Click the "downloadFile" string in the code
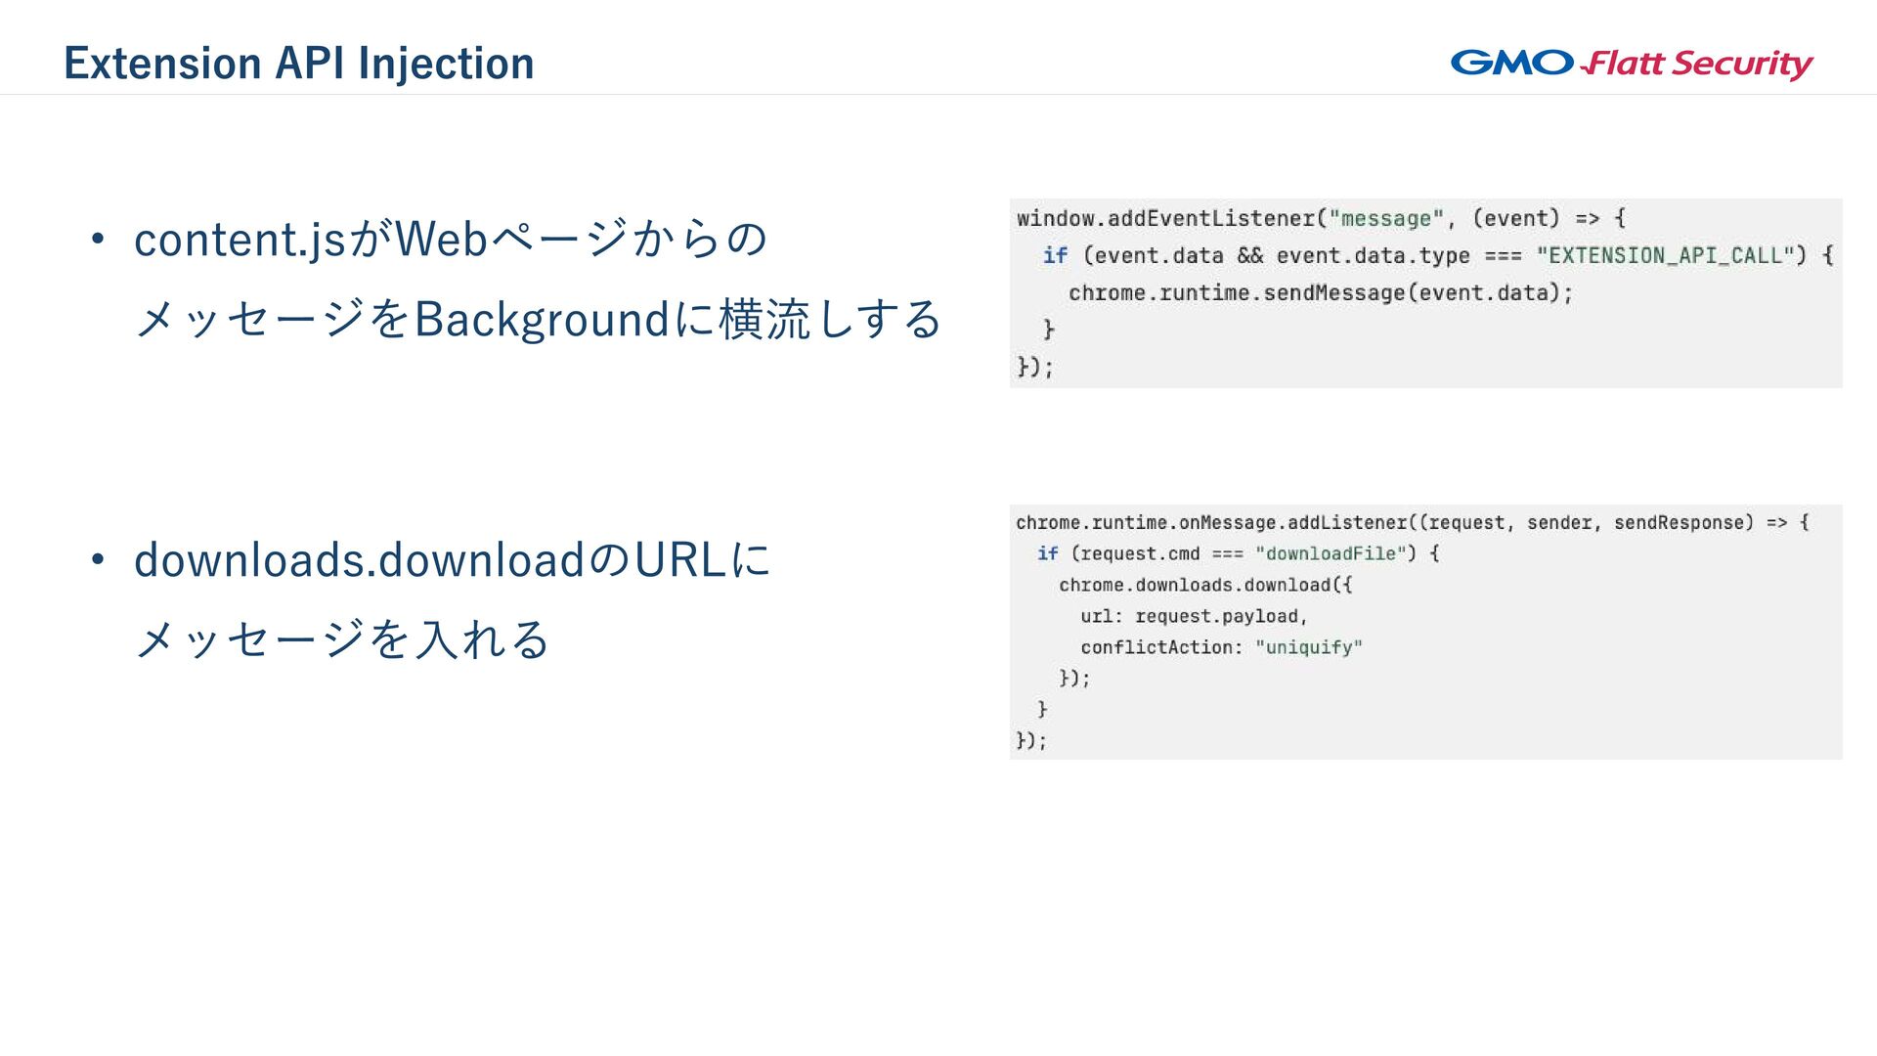The height and width of the screenshot is (1056, 1877). (1331, 553)
